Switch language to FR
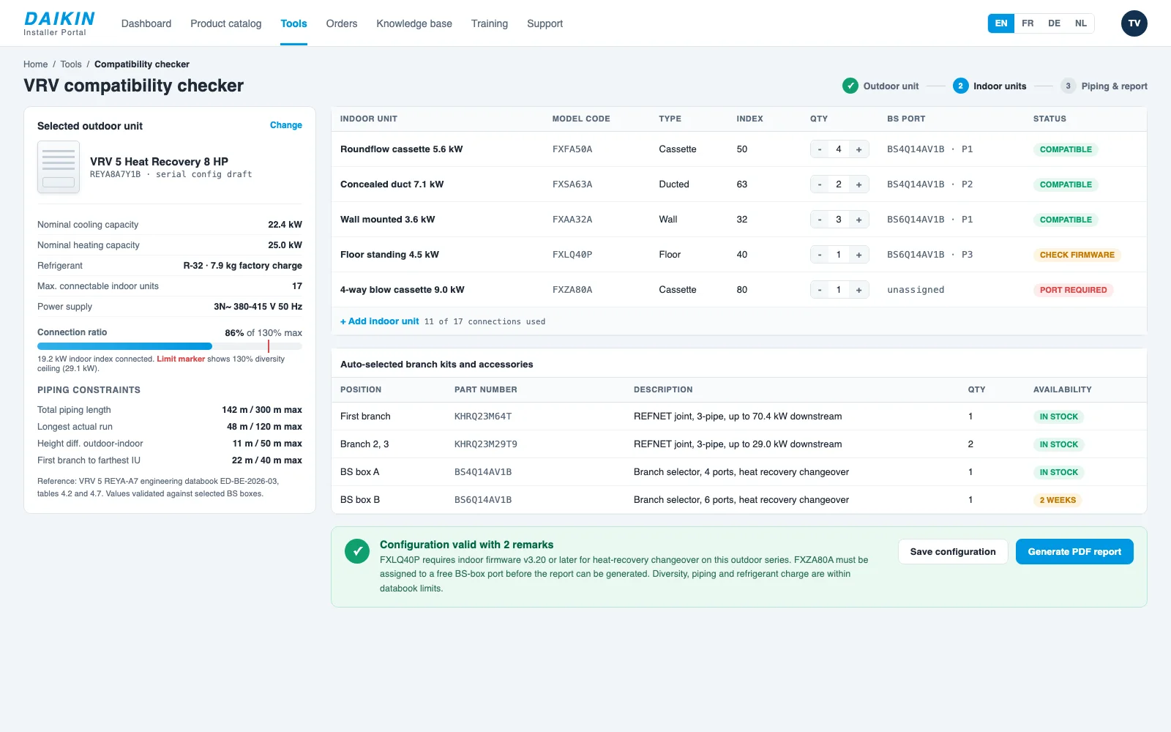1171x732 pixels. pyautogui.click(x=1028, y=23)
